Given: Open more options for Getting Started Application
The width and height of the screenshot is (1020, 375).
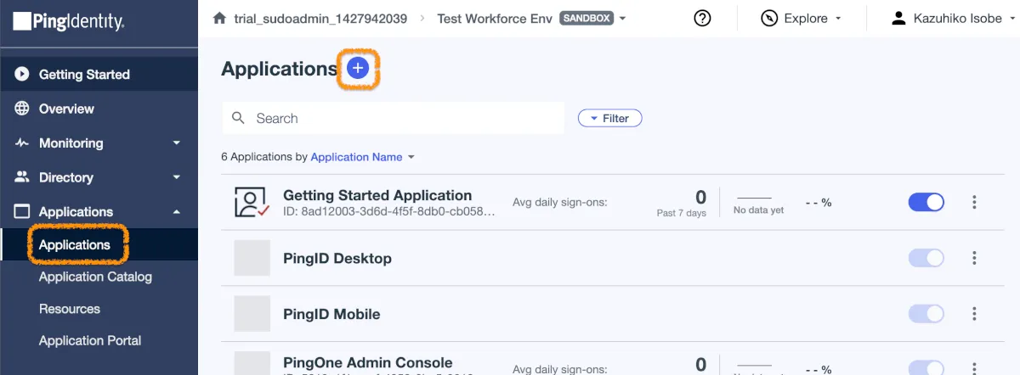Looking at the screenshot, I should coord(974,202).
